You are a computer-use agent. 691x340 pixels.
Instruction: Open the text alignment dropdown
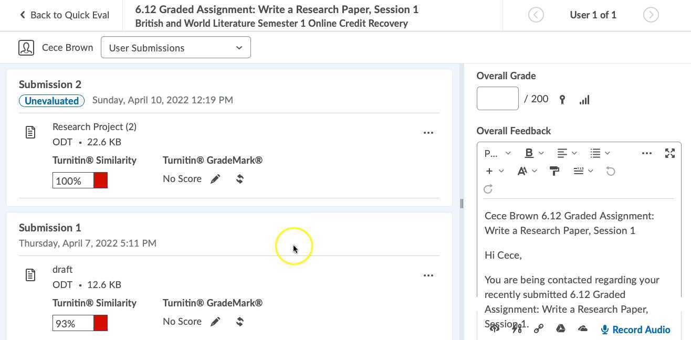[567, 153]
